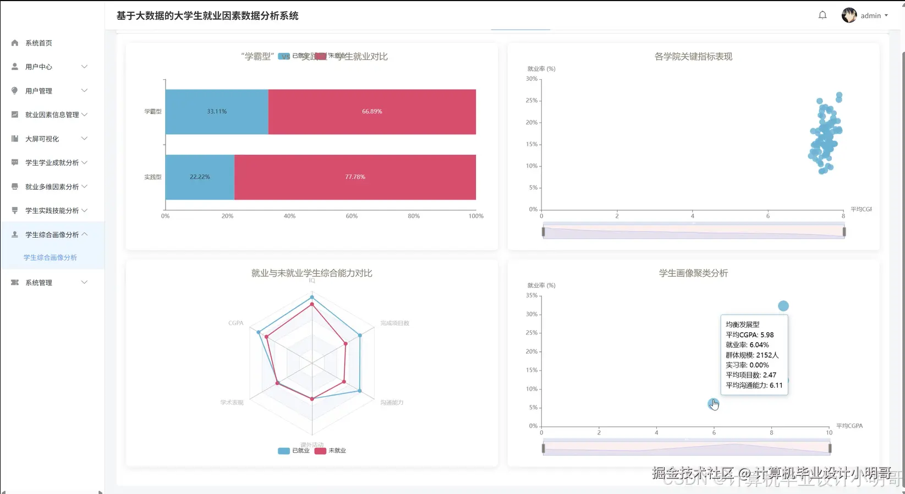This screenshot has width=905, height=494.
Task: Click the 33.11% blue bar segment
Action: 217,112
